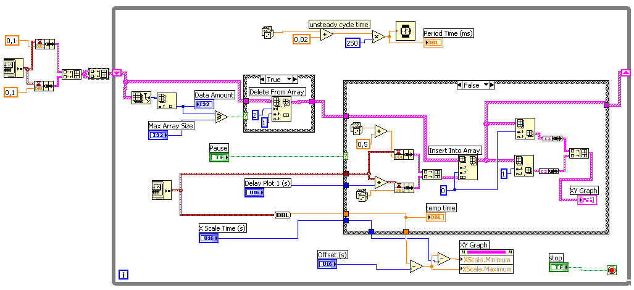Select Array Size node after left shift register
The width and height of the screenshot is (634, 290).
tap(140, 98)
